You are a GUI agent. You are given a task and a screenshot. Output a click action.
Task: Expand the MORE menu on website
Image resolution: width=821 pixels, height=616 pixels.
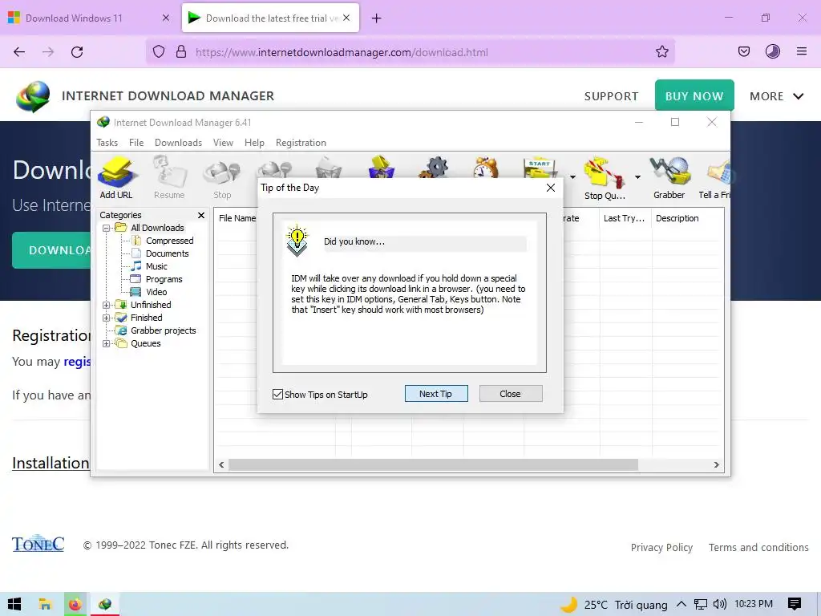pyautogui.click(x=776, y=96)
